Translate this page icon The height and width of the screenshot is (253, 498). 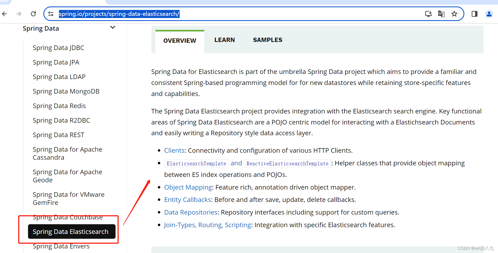[441, 14]
